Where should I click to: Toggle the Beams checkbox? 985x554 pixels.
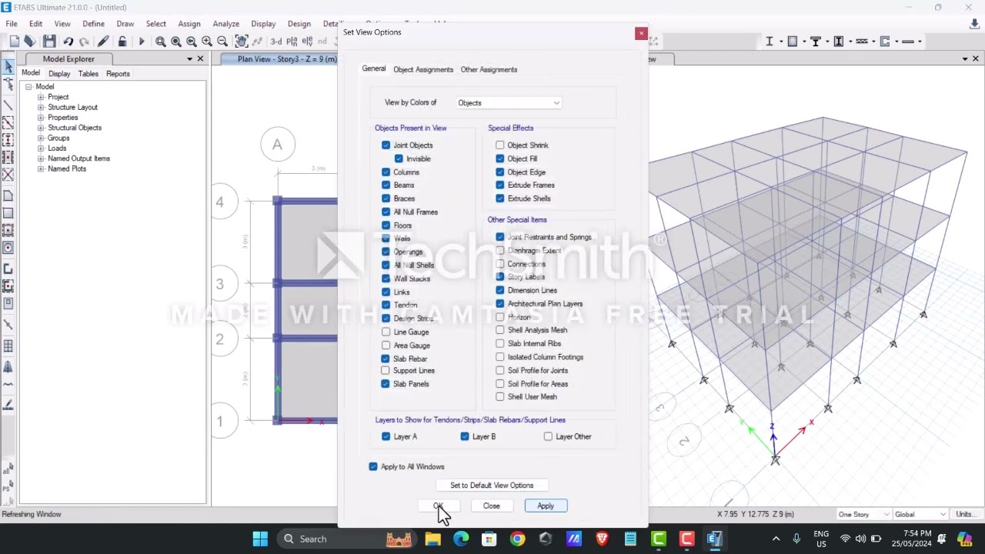click(x=386, y=185)
